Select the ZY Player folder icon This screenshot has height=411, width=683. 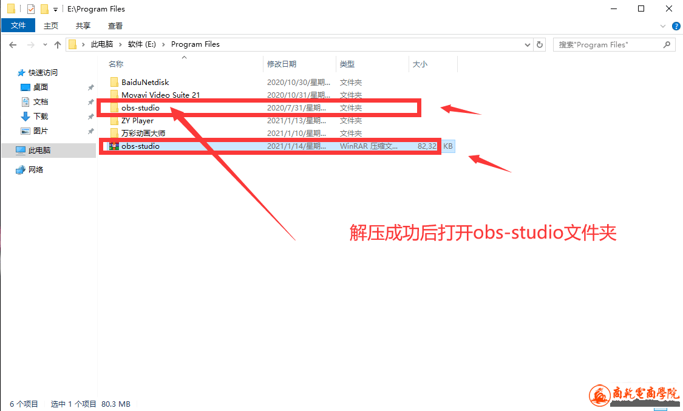pos(114,121)
